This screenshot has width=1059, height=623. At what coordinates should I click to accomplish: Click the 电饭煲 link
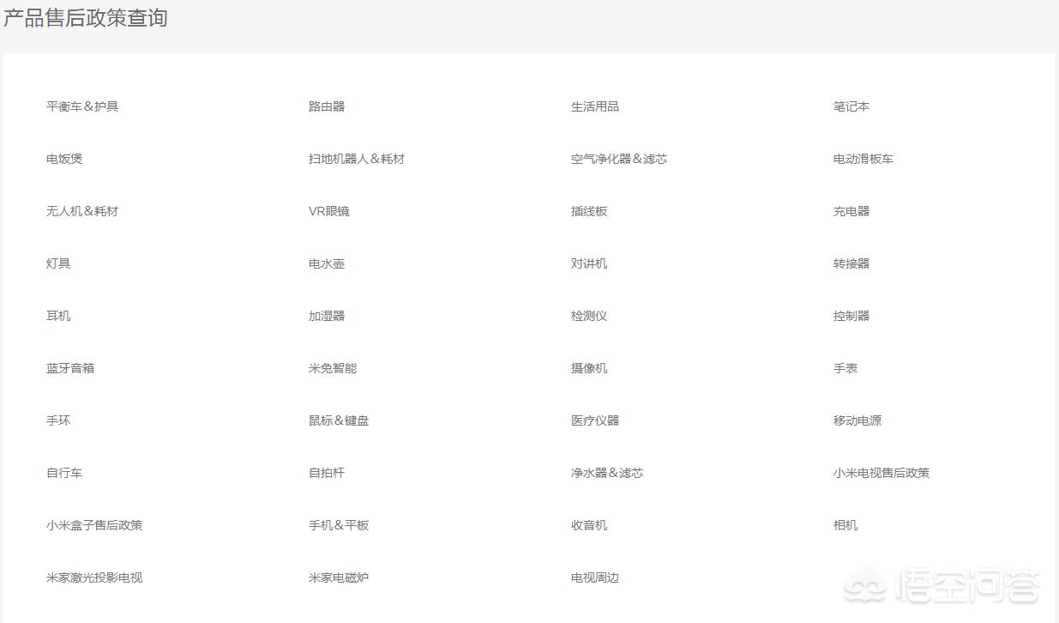pos(64,159)
